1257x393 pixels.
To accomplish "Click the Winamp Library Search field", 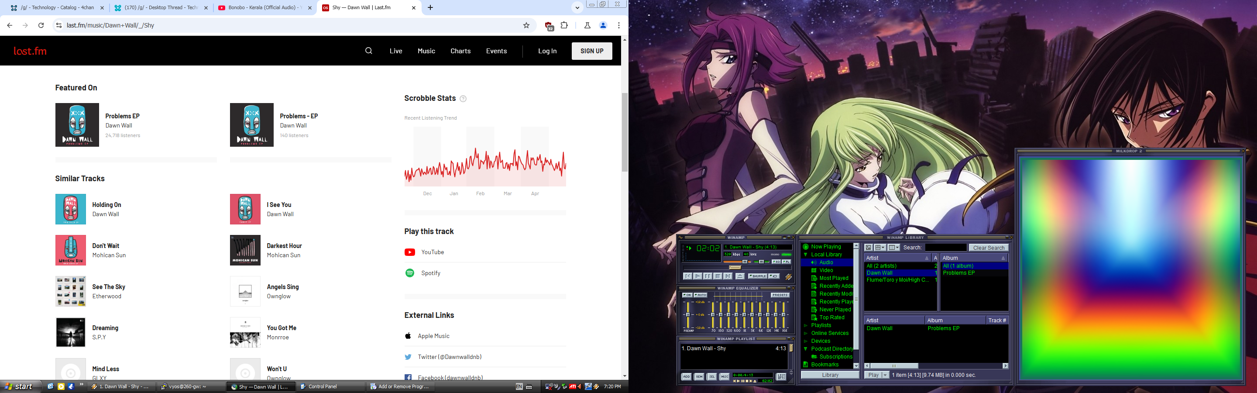I will [946, 248].
